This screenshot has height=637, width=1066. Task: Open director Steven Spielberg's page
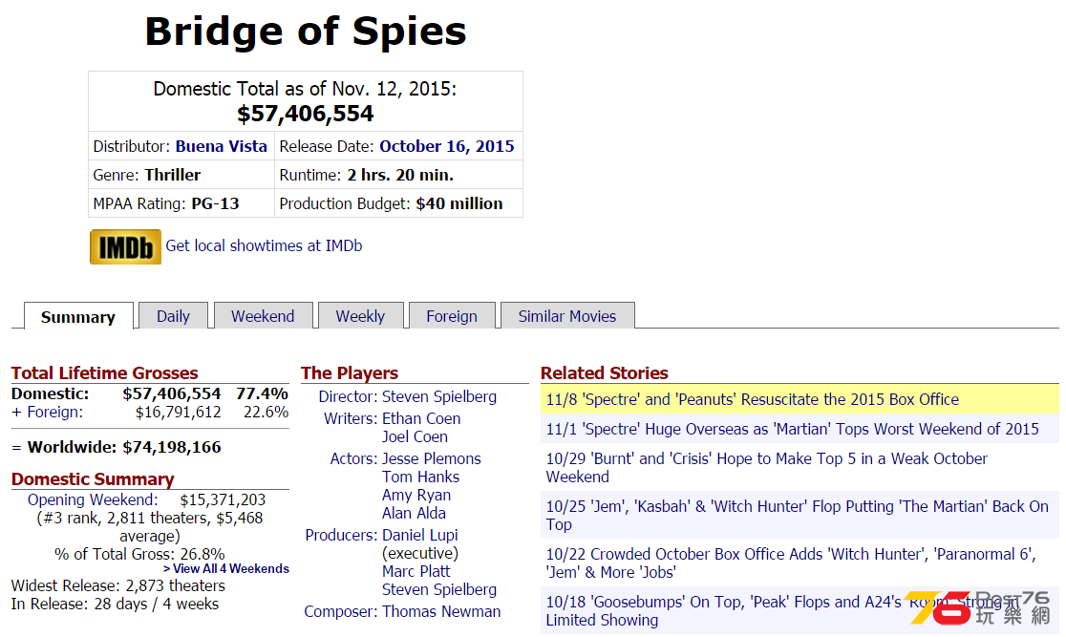439,396
